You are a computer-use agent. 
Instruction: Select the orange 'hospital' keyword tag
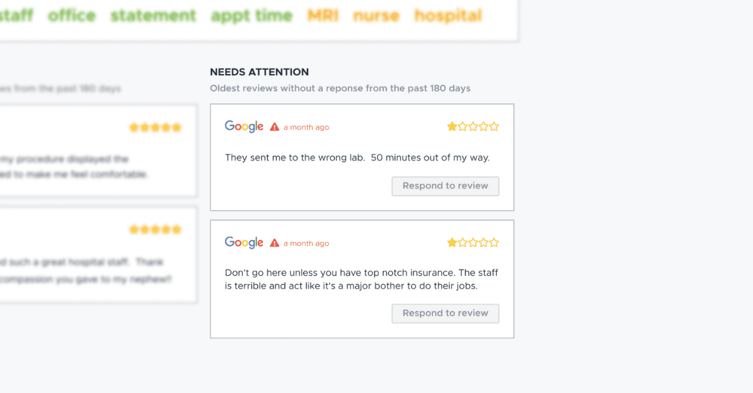click(x=448, y=16)
